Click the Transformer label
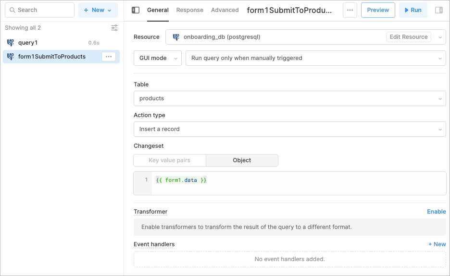 pyautogui.click(x=150, y=212)
